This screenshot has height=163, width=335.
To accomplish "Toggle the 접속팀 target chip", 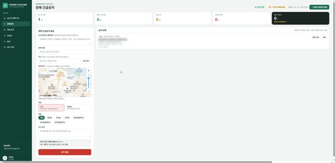I will point(50,118).
